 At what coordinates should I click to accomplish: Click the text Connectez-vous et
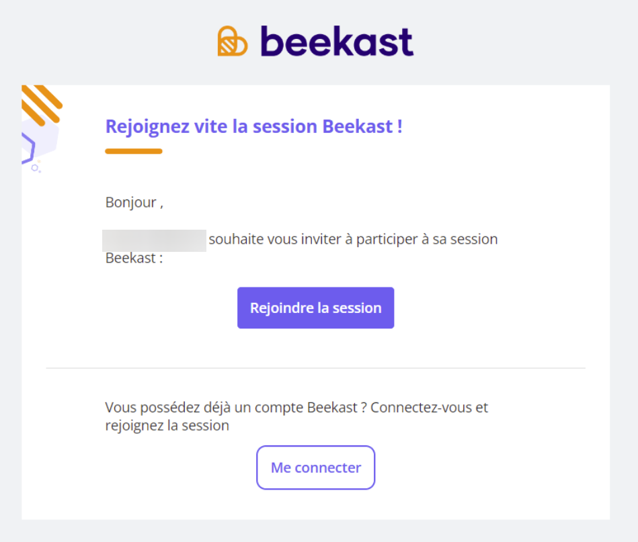pos(430,408)
